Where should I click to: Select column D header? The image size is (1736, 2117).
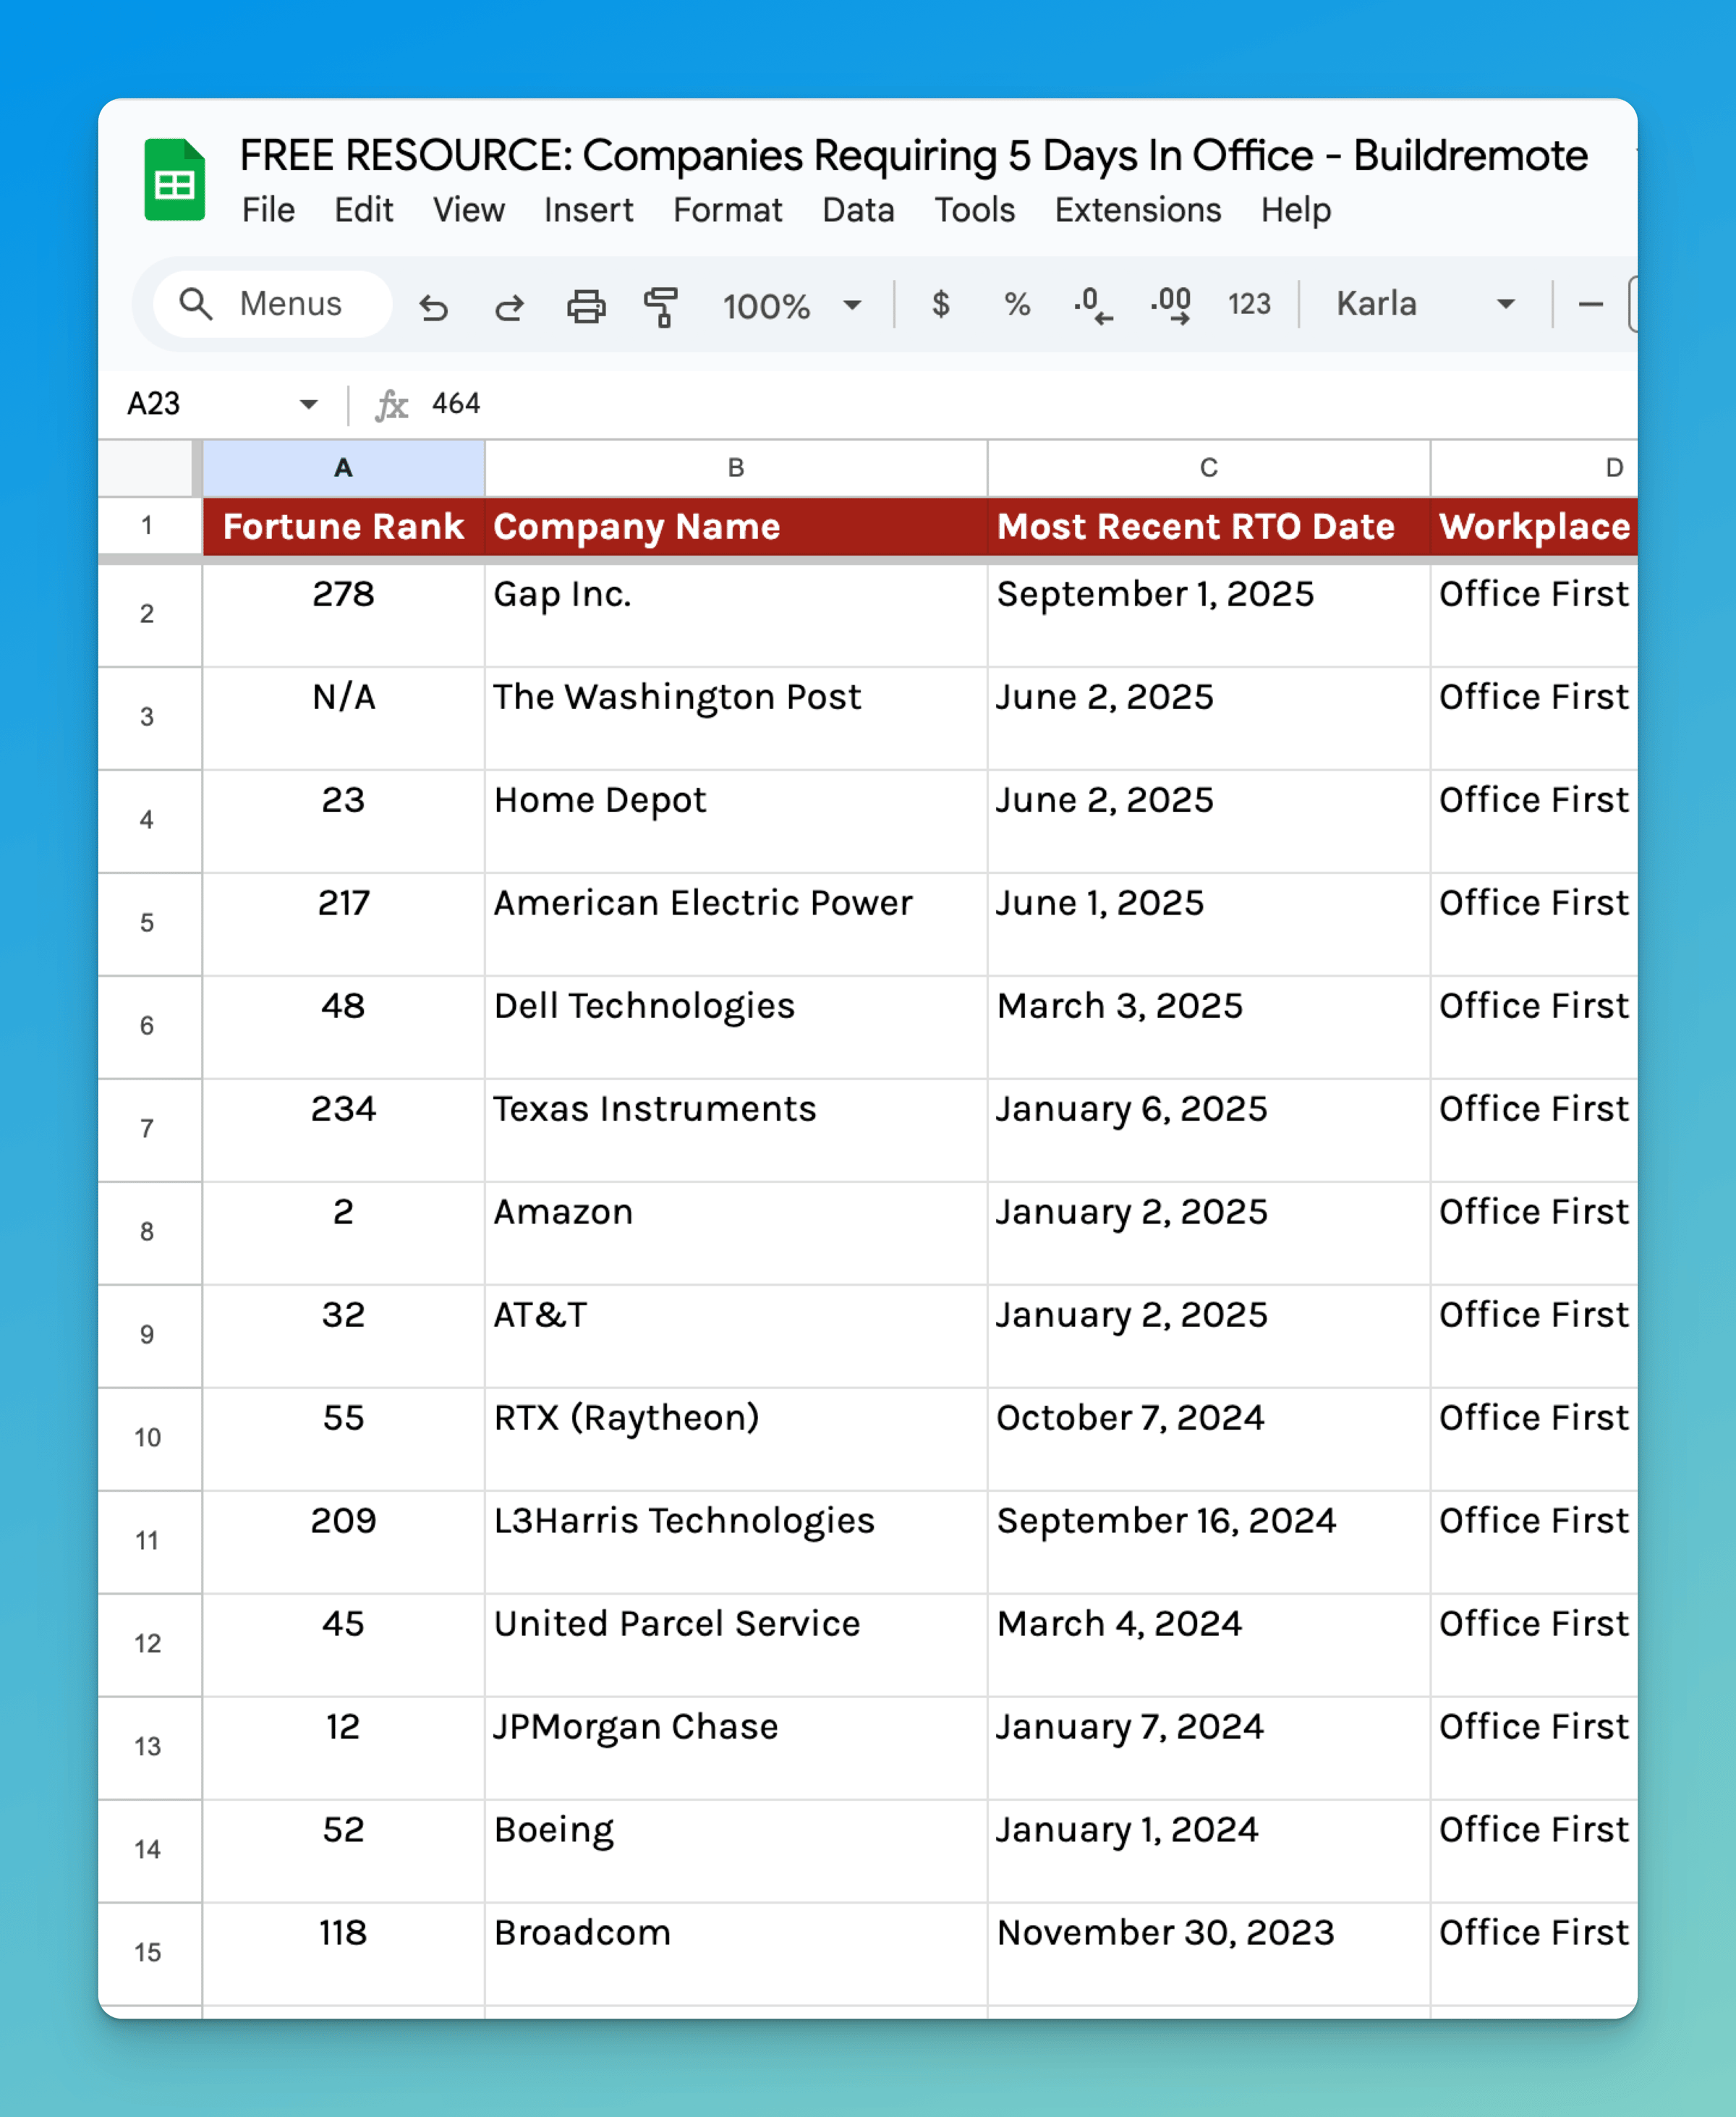pos(1534,468)
